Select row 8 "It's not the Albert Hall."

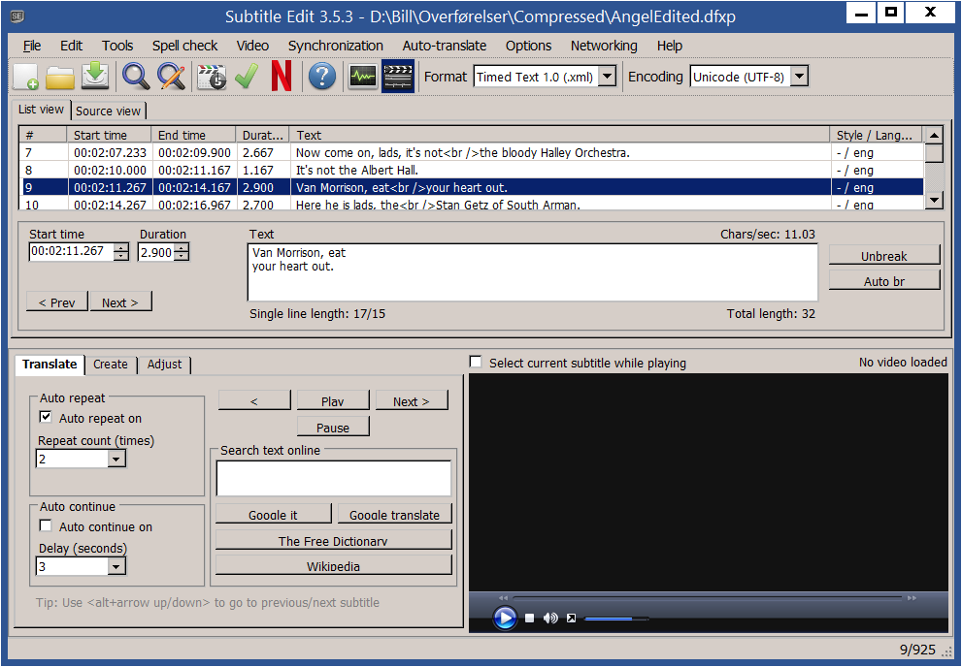point(473,170)
